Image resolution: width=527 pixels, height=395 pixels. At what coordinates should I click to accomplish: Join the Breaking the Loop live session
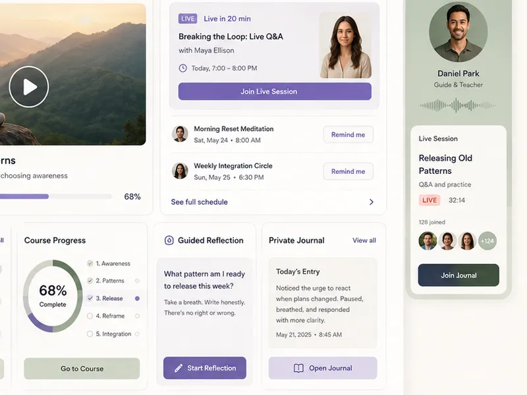point(275,92)
